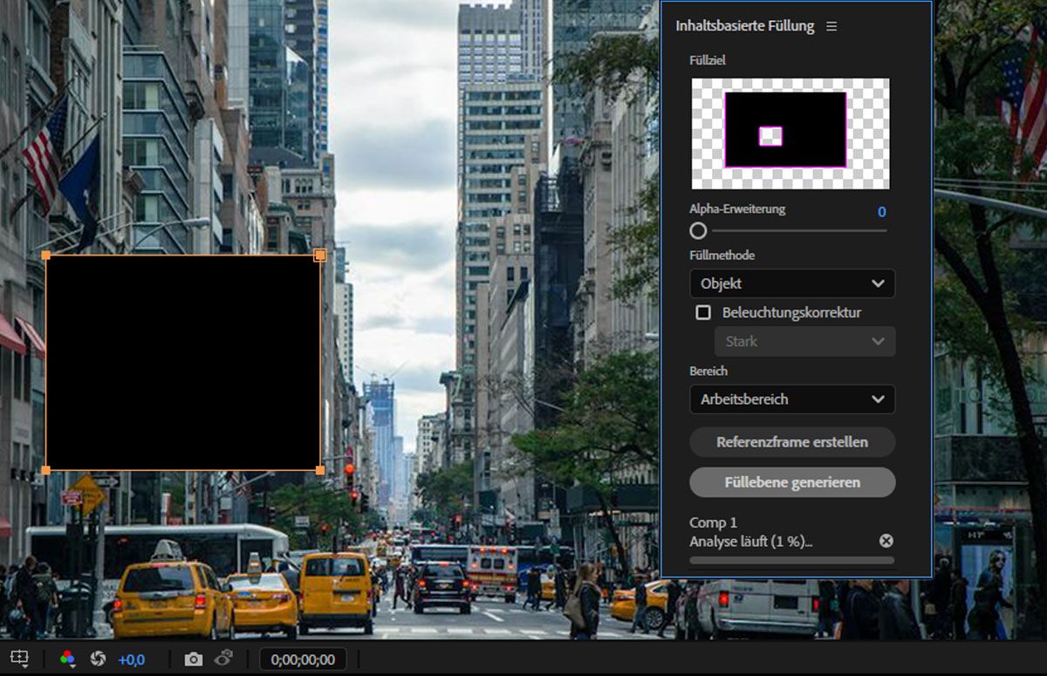Click the analysis progress bar

point(791,560)
